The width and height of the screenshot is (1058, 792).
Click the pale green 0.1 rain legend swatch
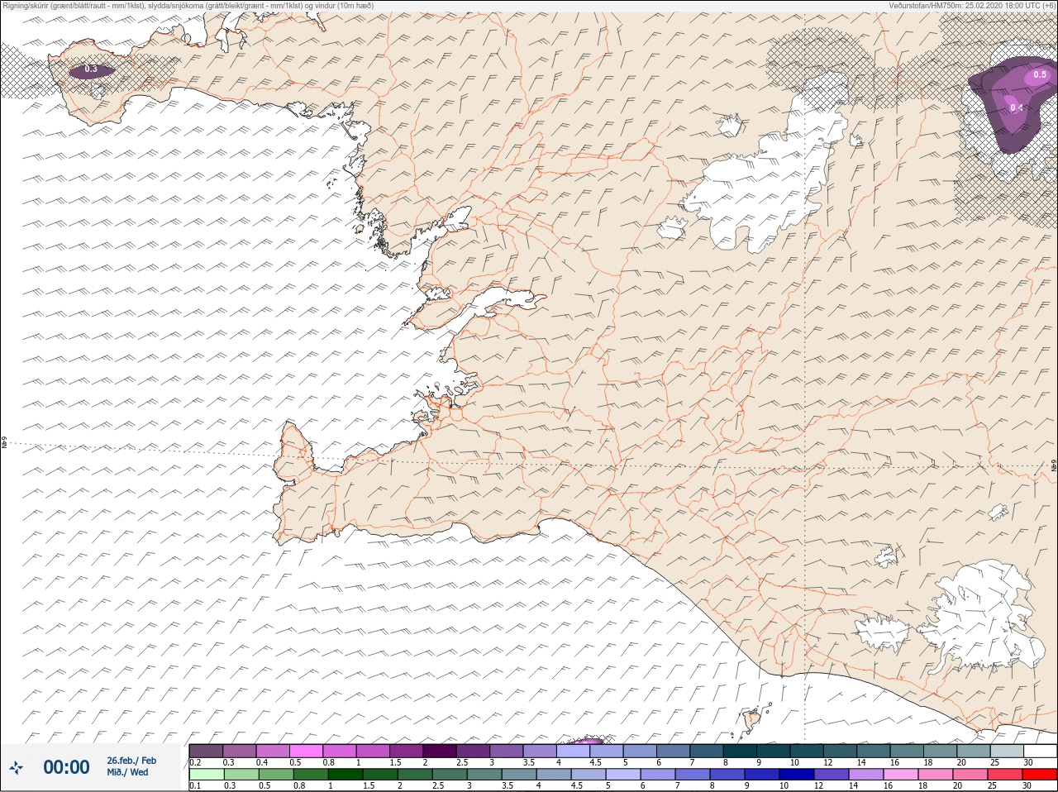pos(206,775)
